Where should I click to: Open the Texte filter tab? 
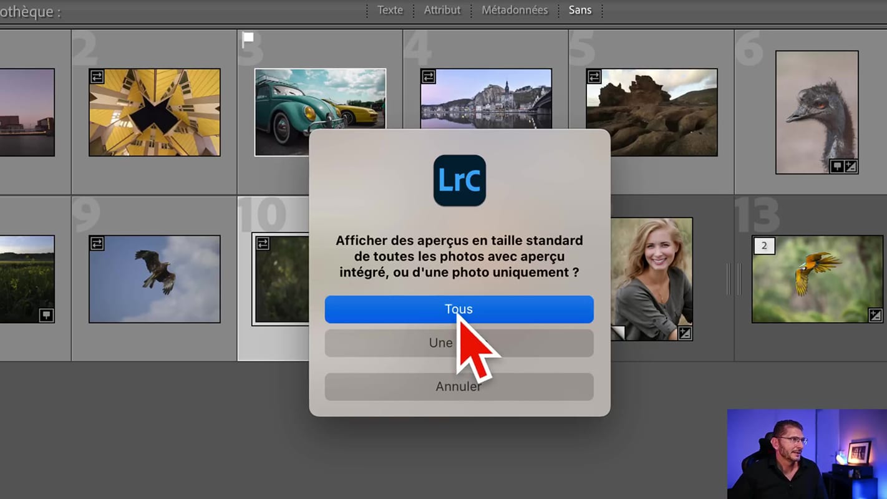click(390, 10)
